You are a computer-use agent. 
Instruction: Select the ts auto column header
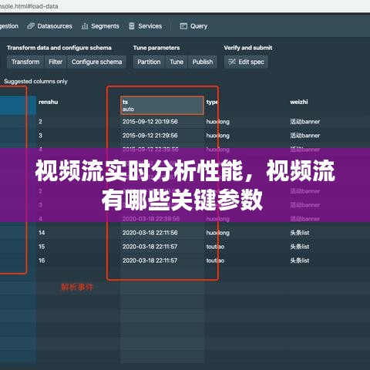click(162, 105)
